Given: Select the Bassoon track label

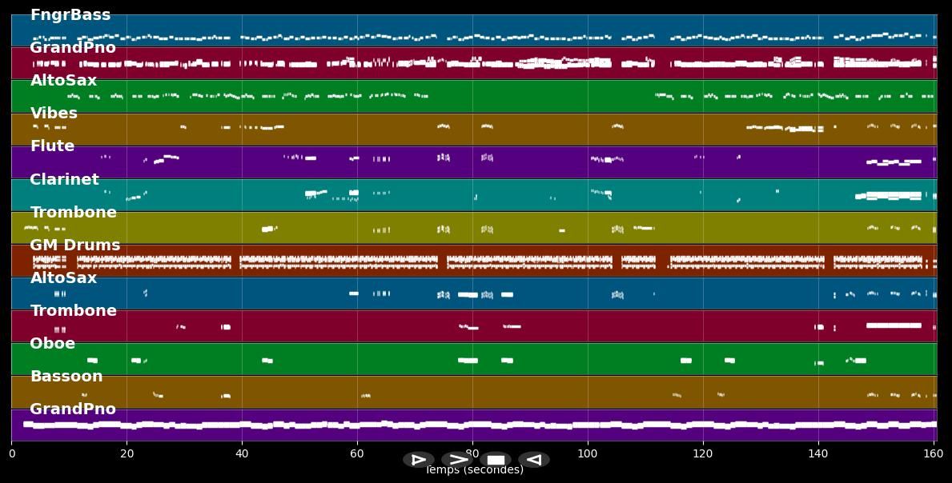Looking at the screenshot, I should [66, 377].
